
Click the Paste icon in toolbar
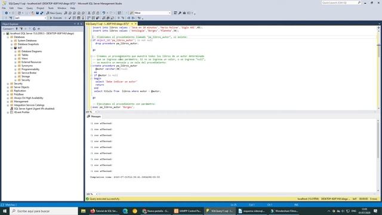coord(98,13)
